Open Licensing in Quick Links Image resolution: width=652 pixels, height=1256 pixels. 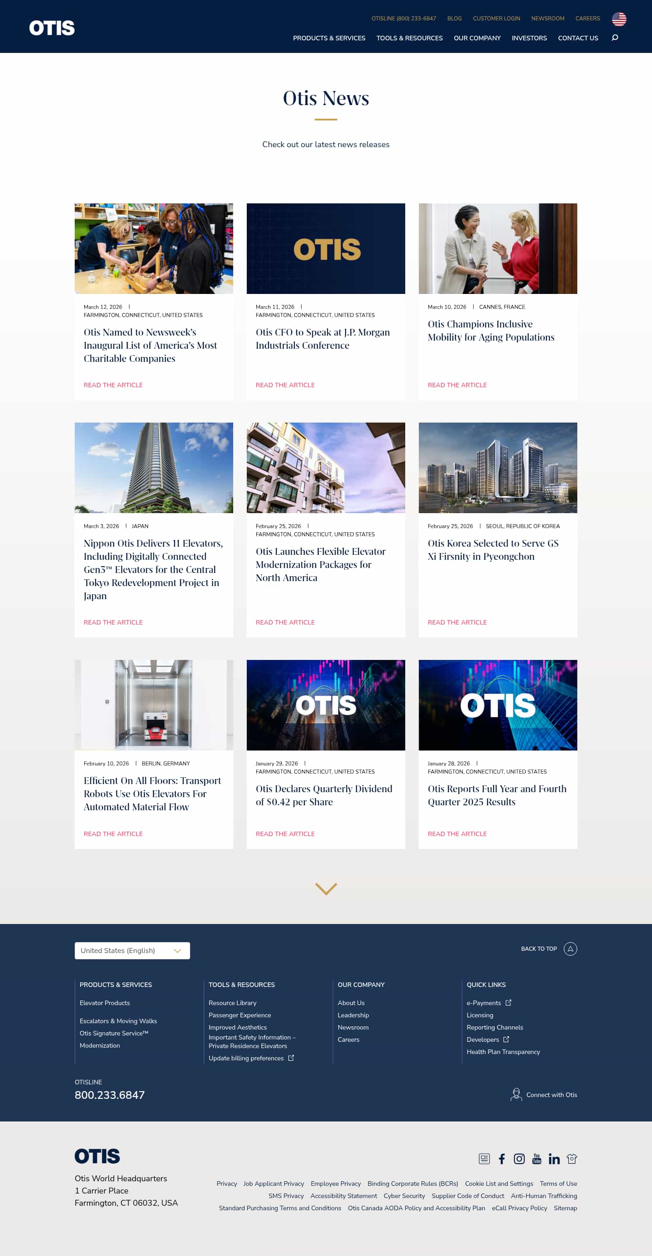[x=480, y=1015]
